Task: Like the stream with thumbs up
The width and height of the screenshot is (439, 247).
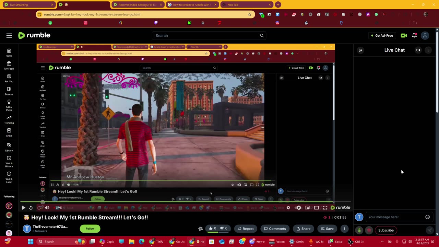Action: (x=213, y=228)
